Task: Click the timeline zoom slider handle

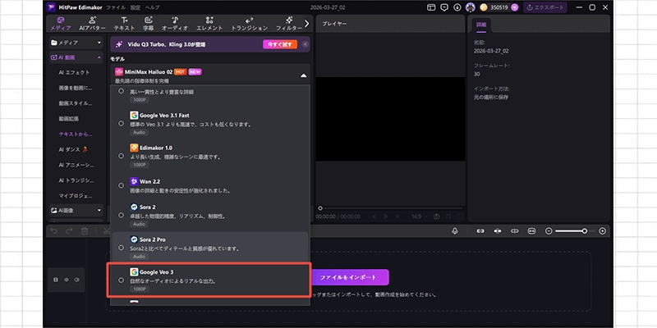Action: (x=584, y=231)
